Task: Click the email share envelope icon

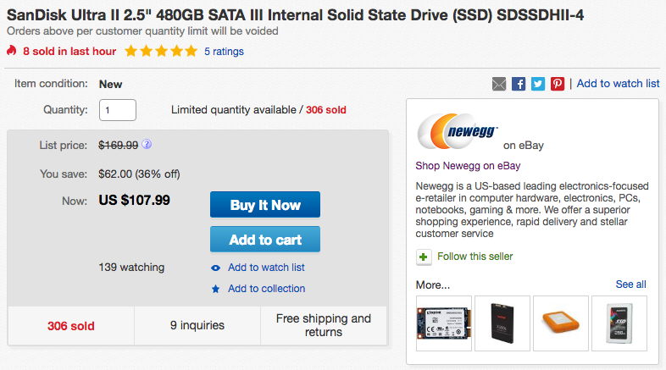Action: [x=499, y=84]
